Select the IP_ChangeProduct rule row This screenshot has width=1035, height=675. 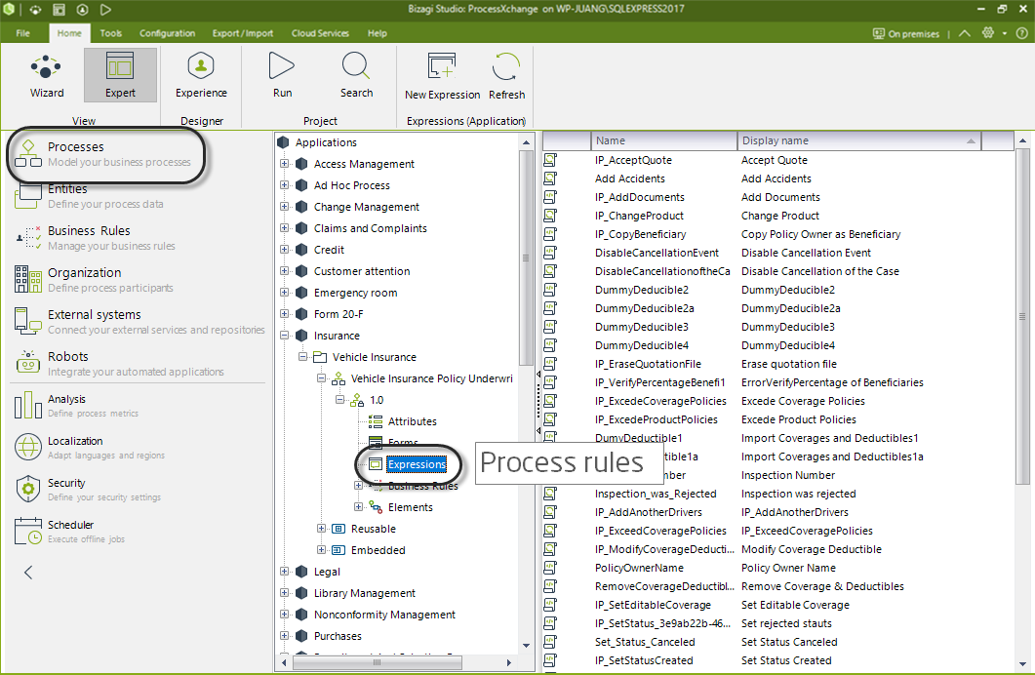tap(639, 216)
